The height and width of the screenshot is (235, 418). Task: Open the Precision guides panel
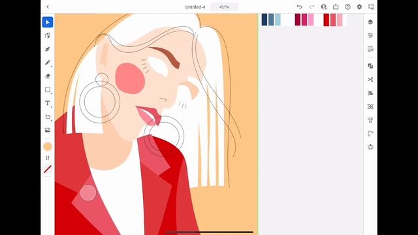370,49
